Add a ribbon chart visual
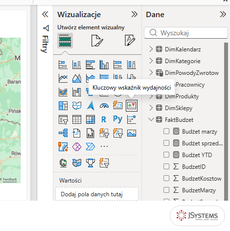The width and height of the screenshot is (230, 231). point(63,92)
